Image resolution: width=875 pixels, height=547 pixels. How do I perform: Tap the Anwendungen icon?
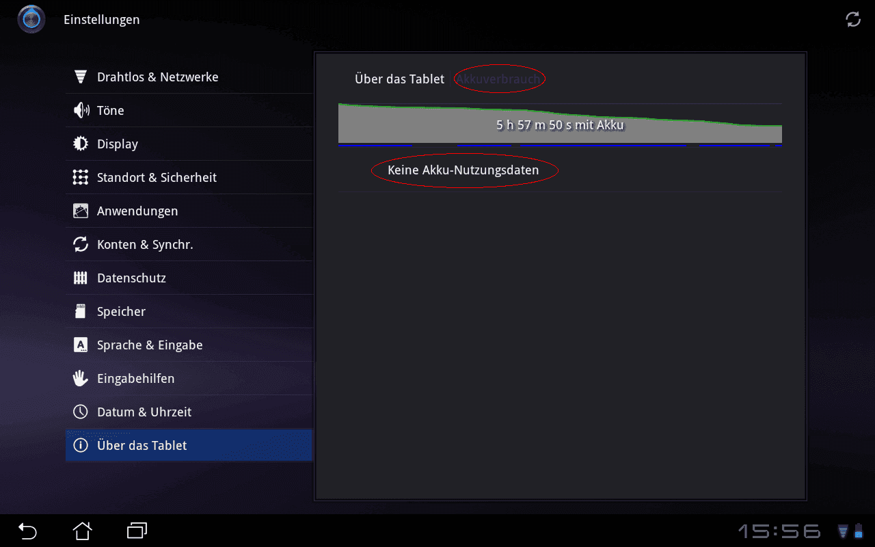click(81, 211)
